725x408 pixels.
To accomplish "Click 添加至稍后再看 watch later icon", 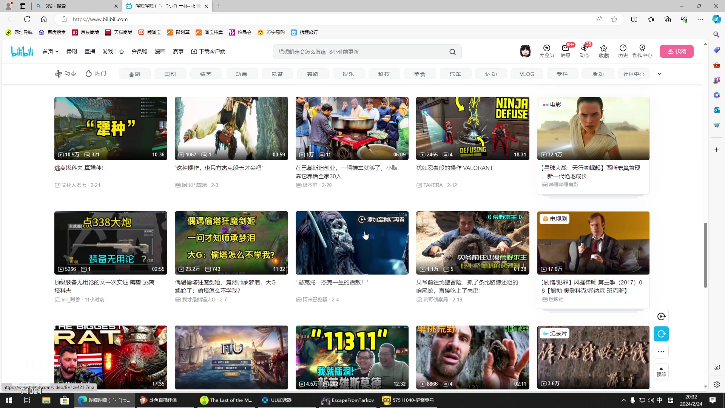I will 362,219.
